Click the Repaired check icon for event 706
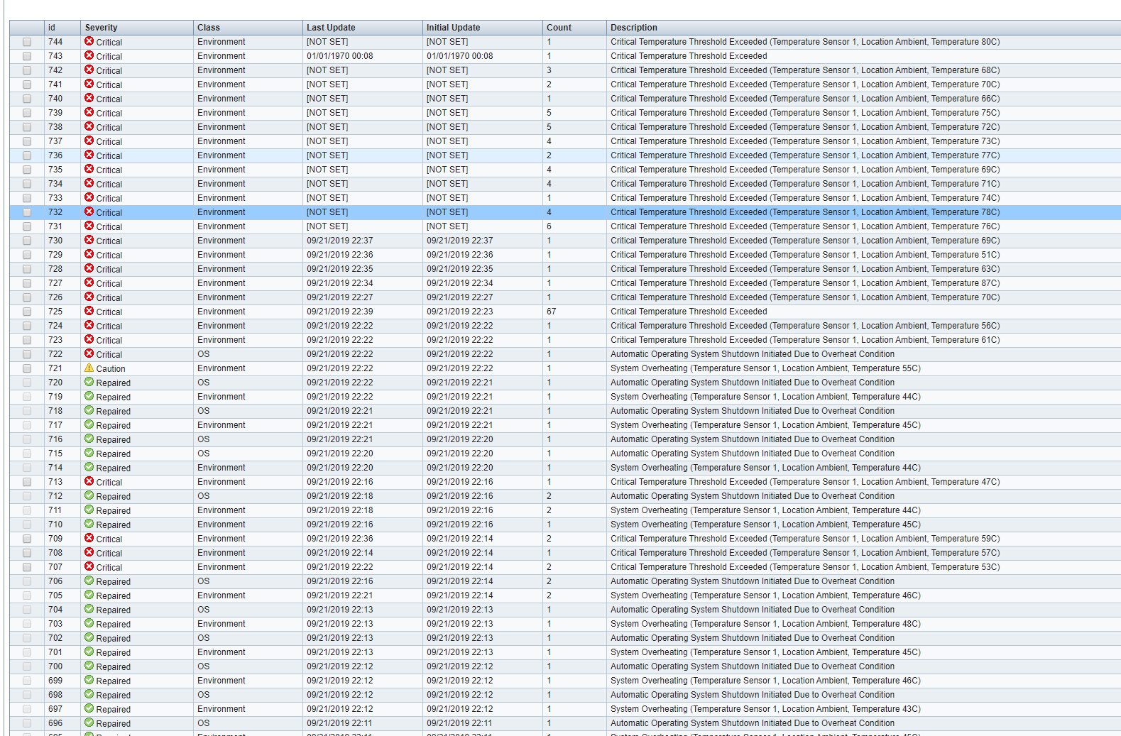Image resolution: width=1121 pixels, height=736 pixels. [89, 581]
